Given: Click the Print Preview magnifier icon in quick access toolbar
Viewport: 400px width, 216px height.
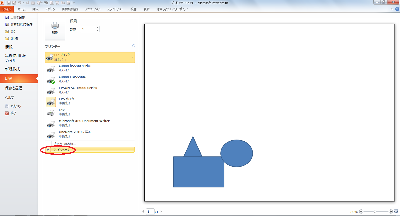Looking at the screenshot, I should [x=52, y=3].
